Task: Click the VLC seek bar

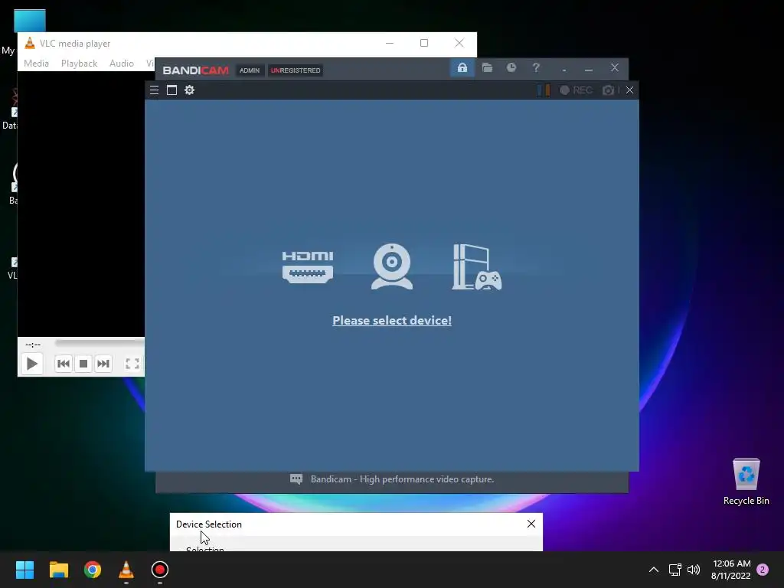Action: point(100,344)
